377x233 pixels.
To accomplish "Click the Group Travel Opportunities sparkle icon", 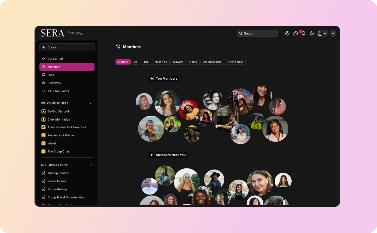I will click(x=43, y=197).
